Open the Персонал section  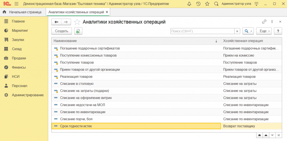[20, 86]
